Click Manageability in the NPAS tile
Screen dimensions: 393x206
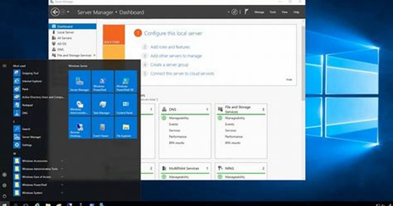(235, 177)
